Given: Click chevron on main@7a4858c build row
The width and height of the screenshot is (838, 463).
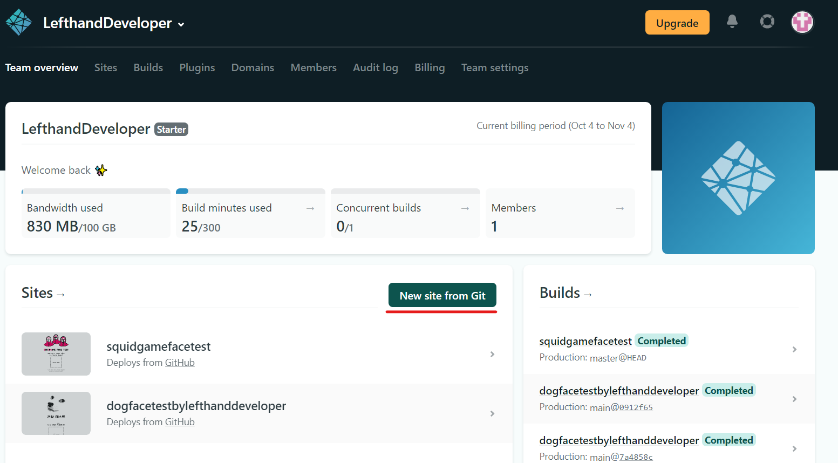Looking at the screenshot, I should coord(794,448).
